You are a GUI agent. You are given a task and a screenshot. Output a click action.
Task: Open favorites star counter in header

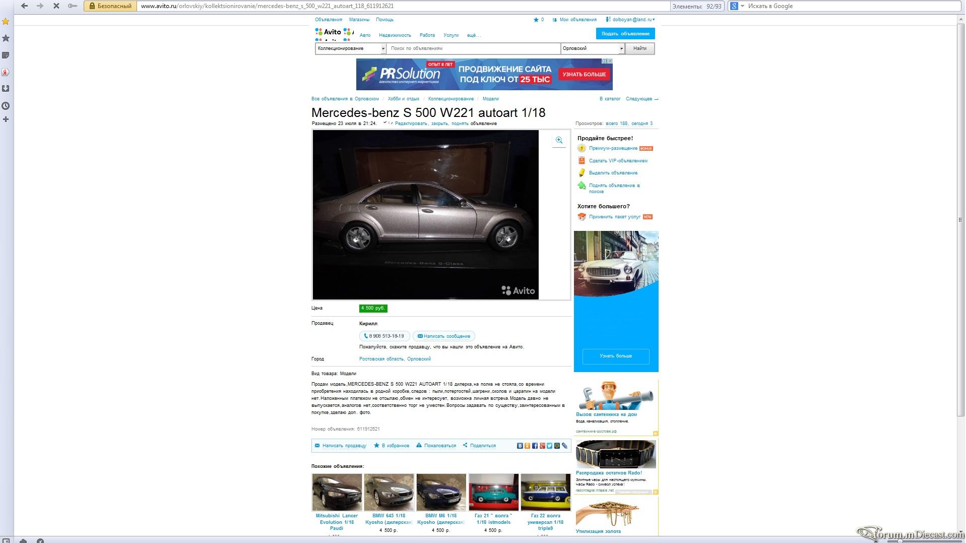pyautogui.click(x=539, y=20)
